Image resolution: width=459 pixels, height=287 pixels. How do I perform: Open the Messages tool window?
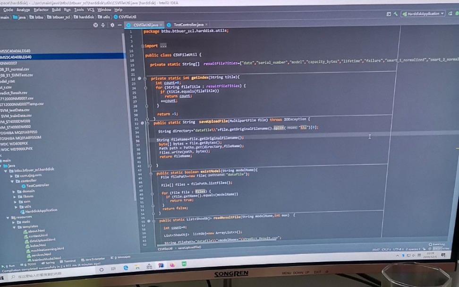[x=120, y=257]
